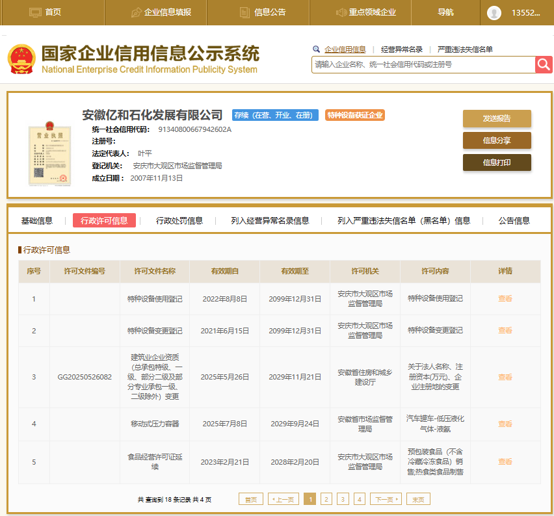Open 列入经营异常名录信息 tab
This screenshot has width=554, height=516.
coord(270,220)
